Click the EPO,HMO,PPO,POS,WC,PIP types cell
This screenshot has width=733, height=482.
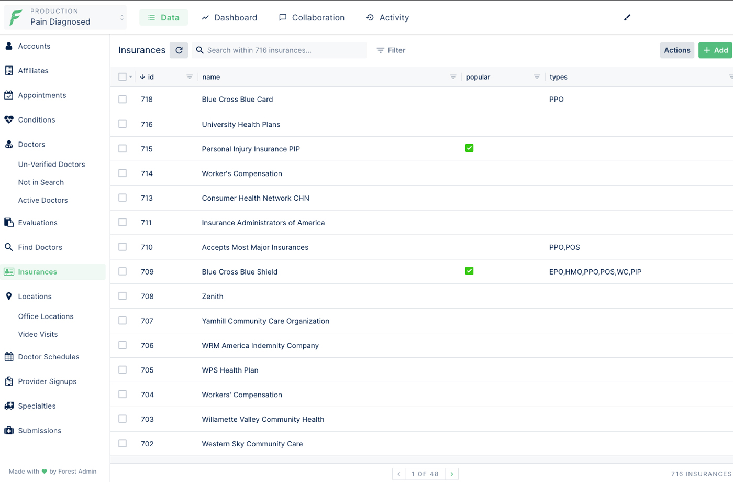[595, 272]
